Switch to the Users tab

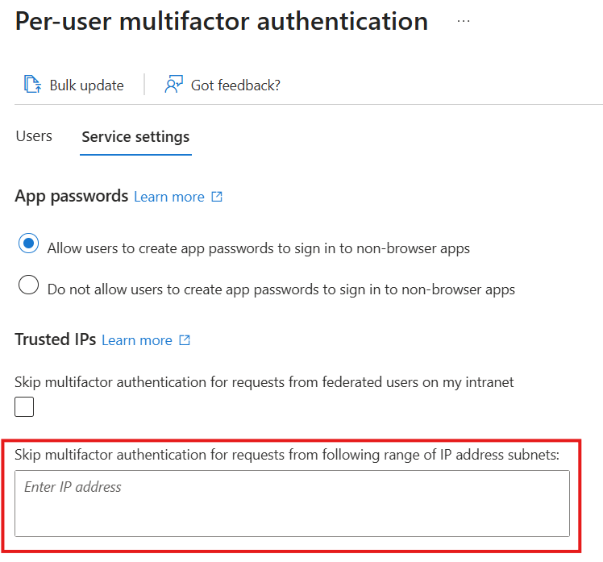click(34, 136)
